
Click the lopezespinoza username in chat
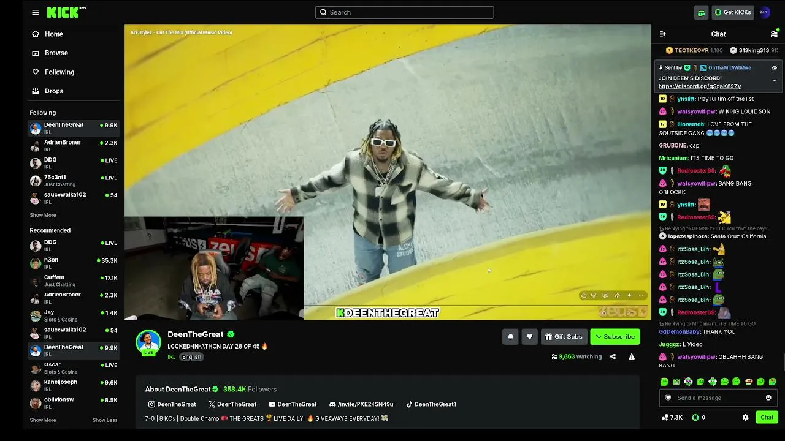coord(688,236)
